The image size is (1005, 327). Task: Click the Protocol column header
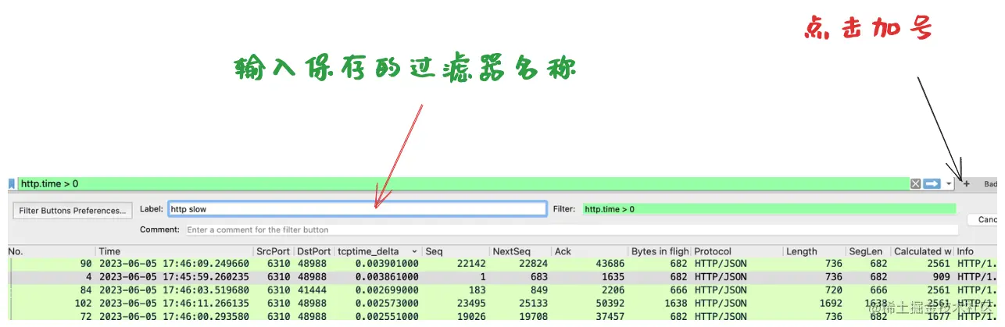(737, 251)
